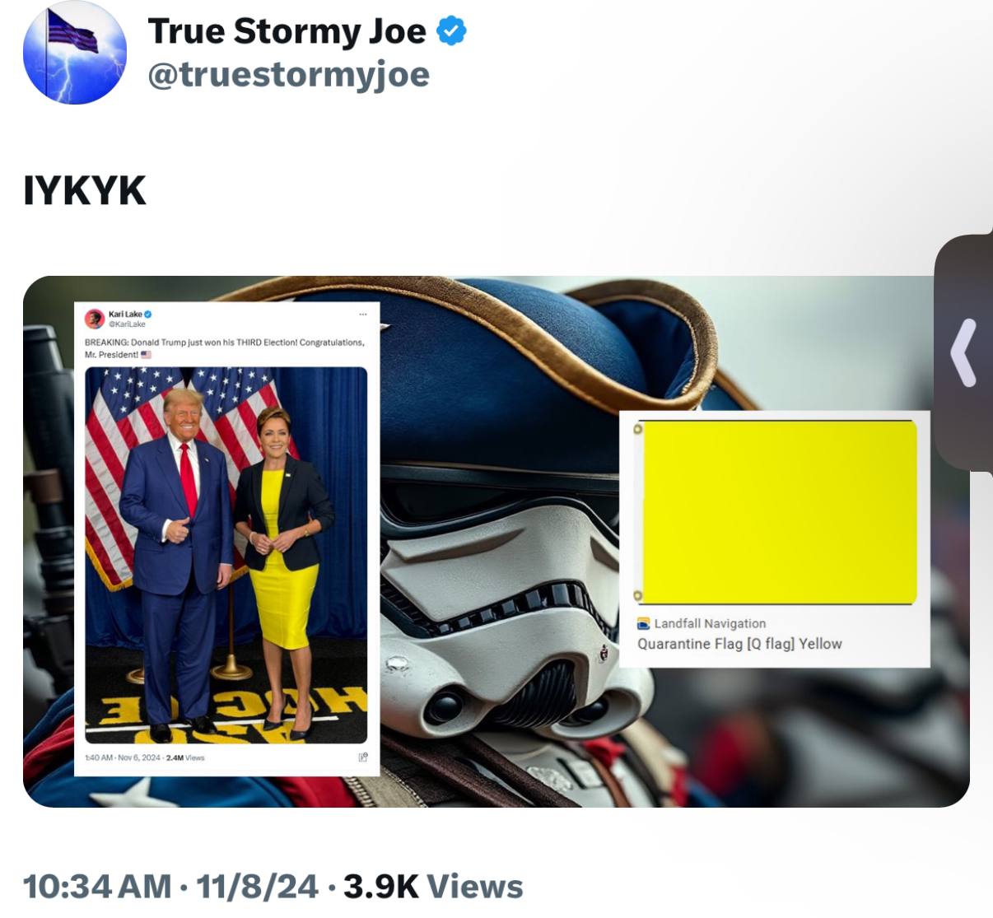Click the blue verified badge icon

pyautogui.click(x=450, y=31)
